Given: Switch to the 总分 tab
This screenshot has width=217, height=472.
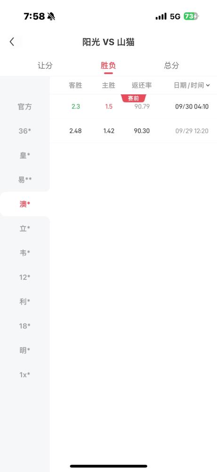Looking at the screenshot, I should [172, 66].
